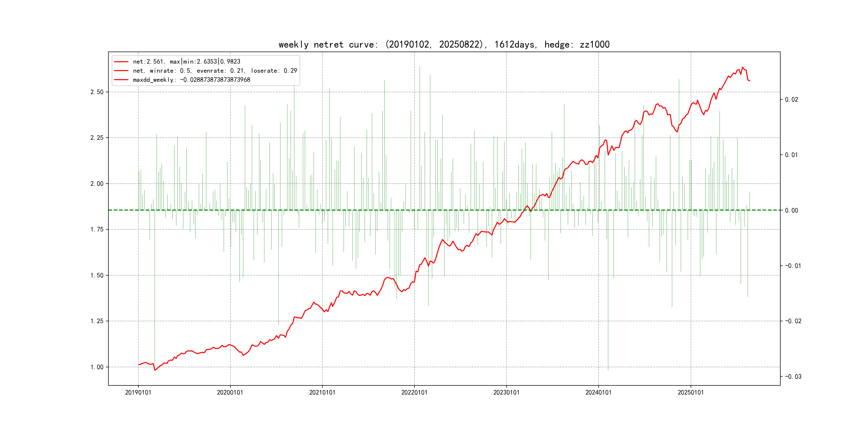Click the winrate legend entry text

point(215,71)
